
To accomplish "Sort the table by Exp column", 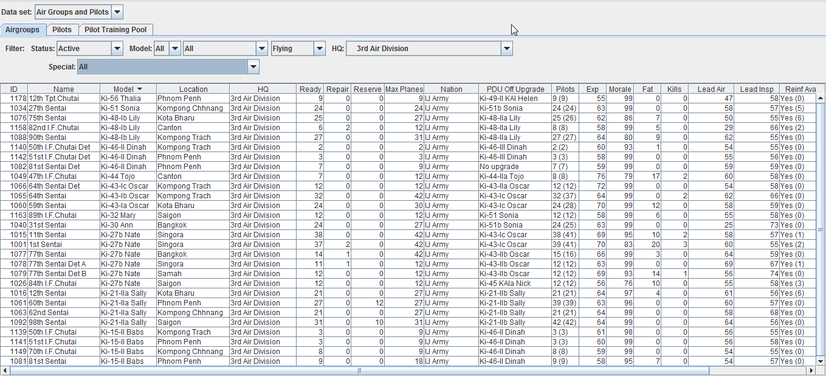I will 592,88.
